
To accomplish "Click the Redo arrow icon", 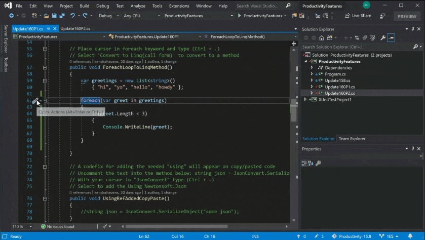I will [x=85, y=16].
